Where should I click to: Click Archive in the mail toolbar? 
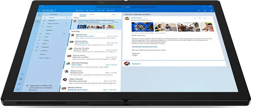(91, 10)
